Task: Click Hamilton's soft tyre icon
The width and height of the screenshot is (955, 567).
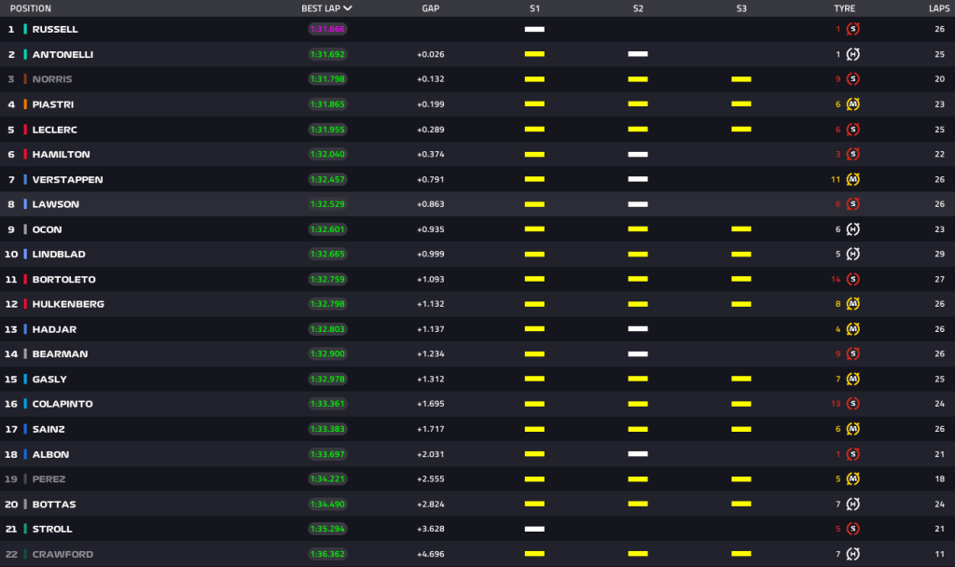Action: (x=852, y=154)
